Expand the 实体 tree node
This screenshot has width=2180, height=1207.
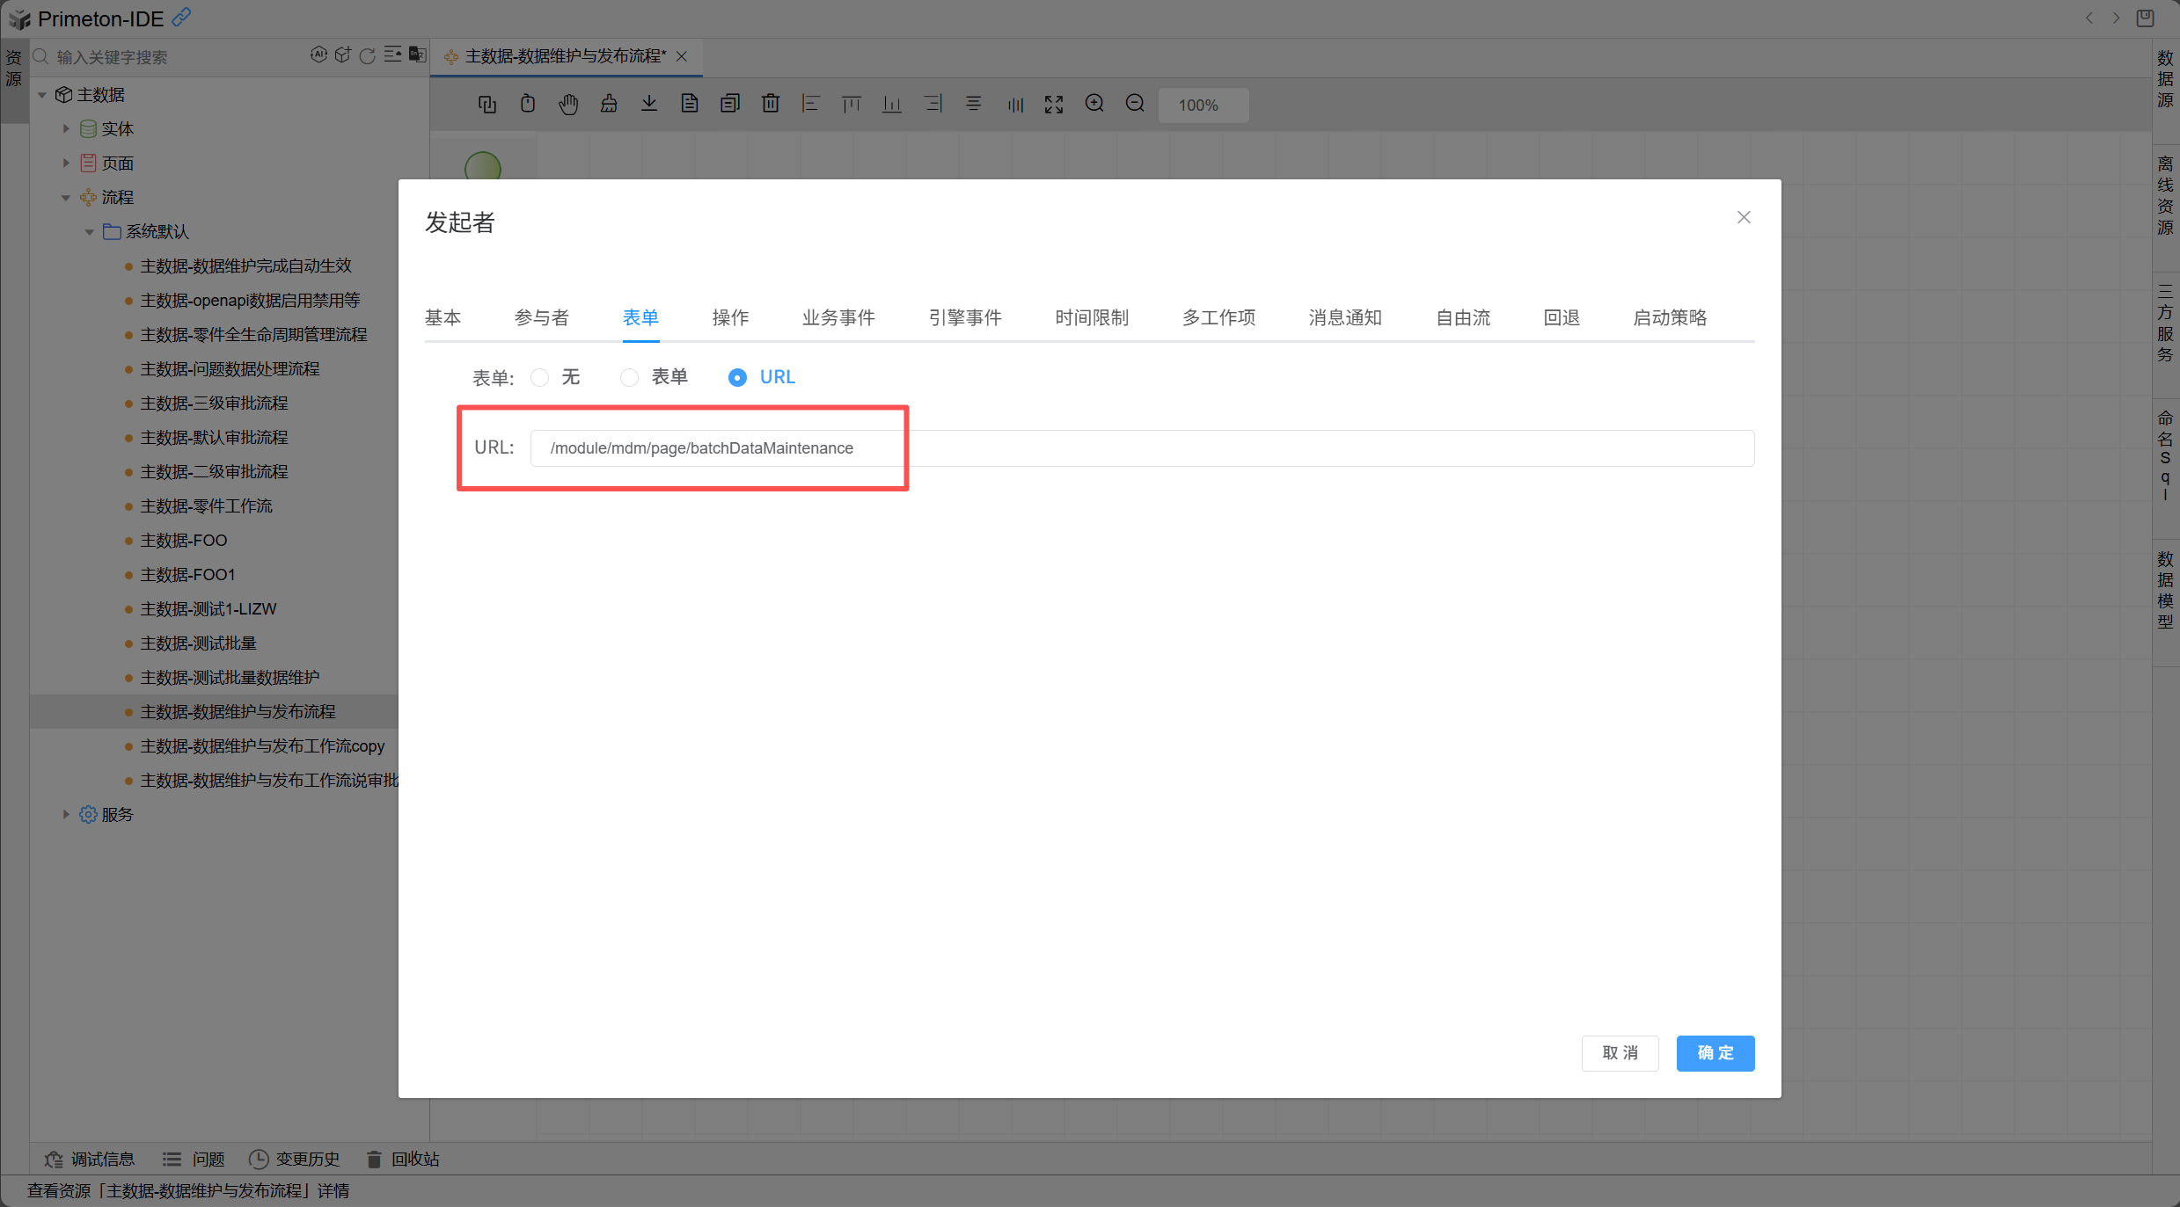pos(66,128)
